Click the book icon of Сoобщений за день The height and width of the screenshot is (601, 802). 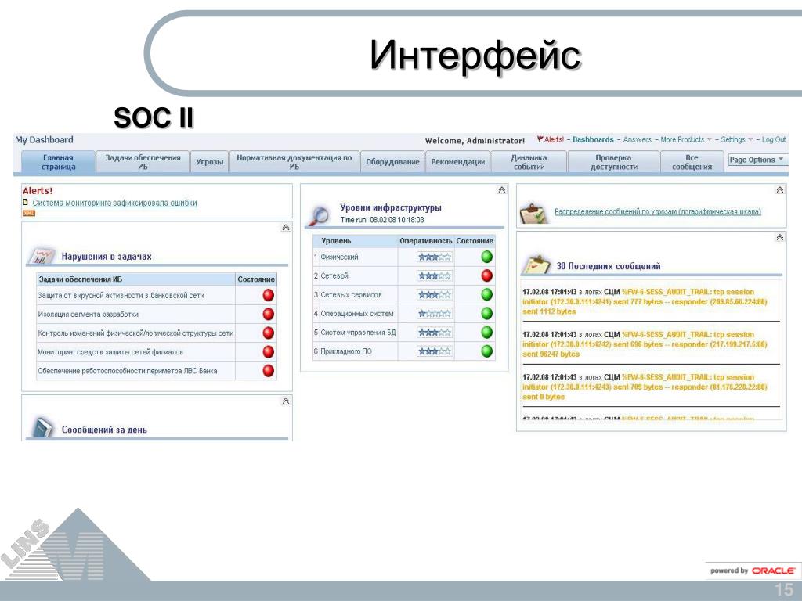pos(42,428)
